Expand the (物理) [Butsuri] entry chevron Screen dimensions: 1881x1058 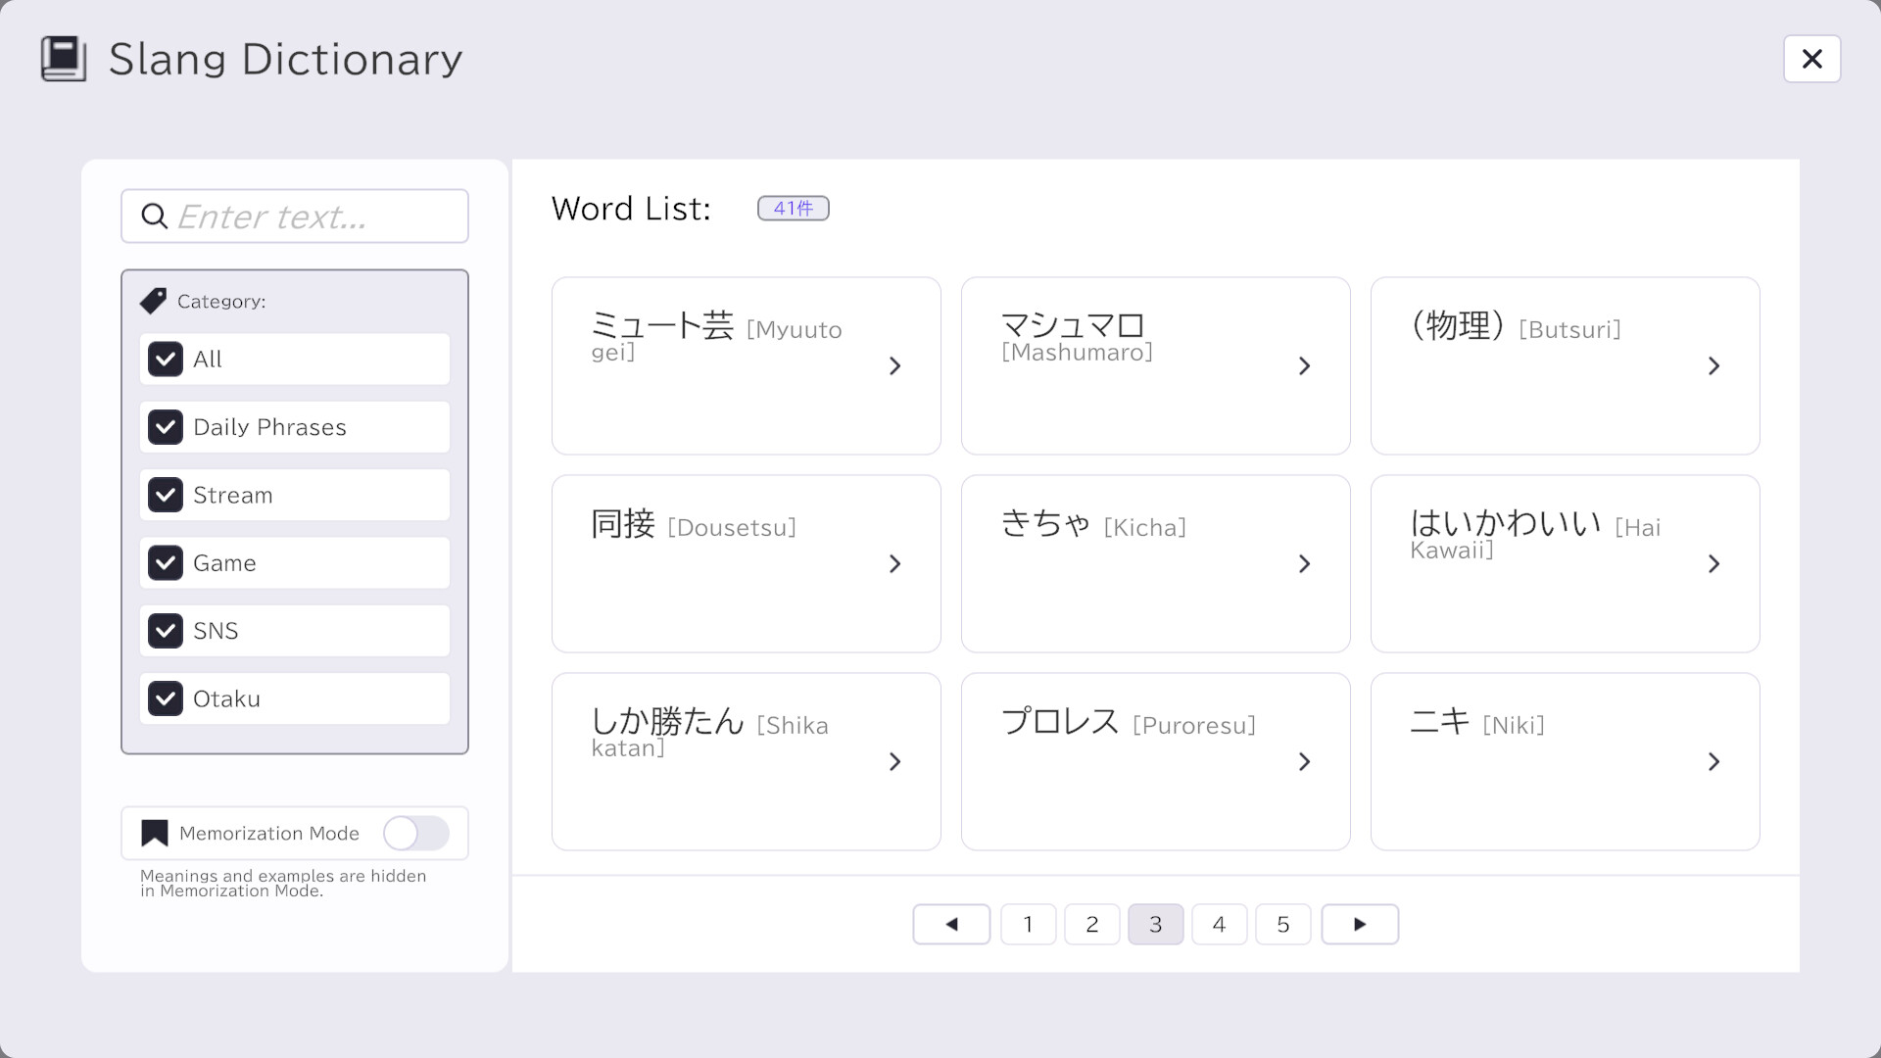click(x=1713, y=366)
